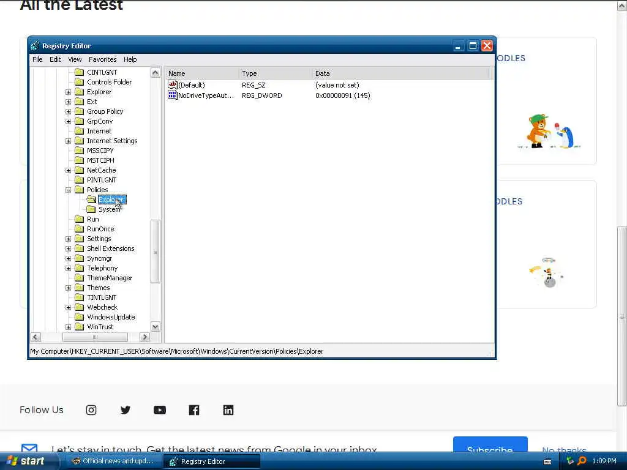This screenshot has width=627, height=470.
Task: Select the 0x00000091 (145) data value
Action: pos(343,95)
